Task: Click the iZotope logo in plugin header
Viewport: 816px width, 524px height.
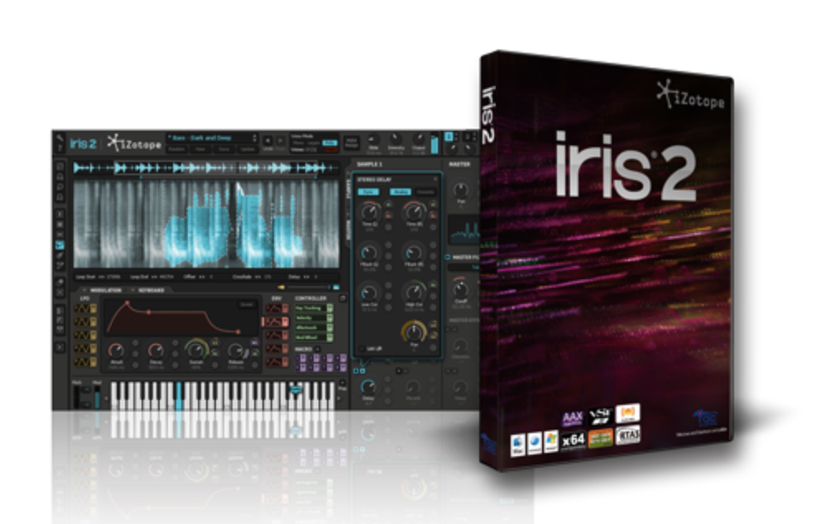Action: coord(134,143)
